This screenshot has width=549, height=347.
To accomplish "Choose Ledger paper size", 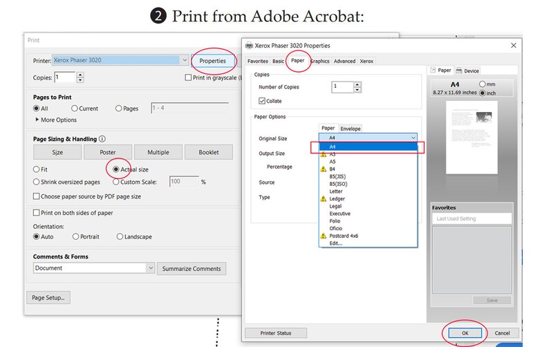I will pos(368,198).
